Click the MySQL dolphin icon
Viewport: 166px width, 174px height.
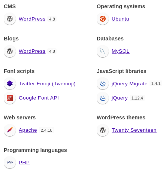click(x=103, y=51)
